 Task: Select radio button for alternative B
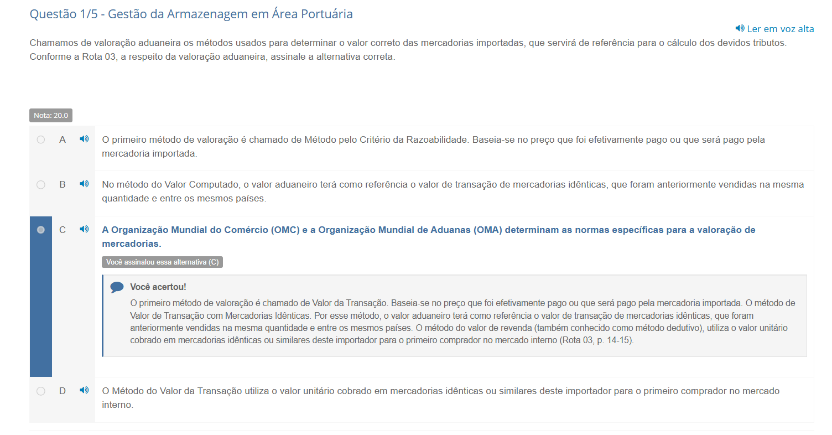click(x=41, y=185)
